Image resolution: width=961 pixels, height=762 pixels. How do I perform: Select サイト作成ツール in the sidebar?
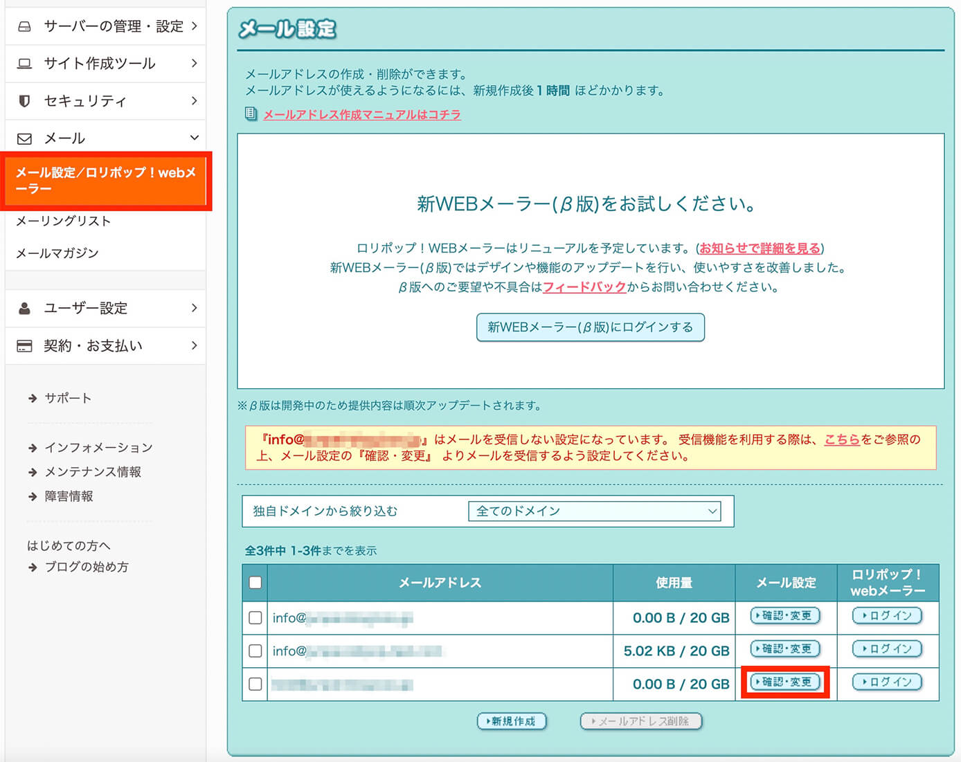click(105, 64)
